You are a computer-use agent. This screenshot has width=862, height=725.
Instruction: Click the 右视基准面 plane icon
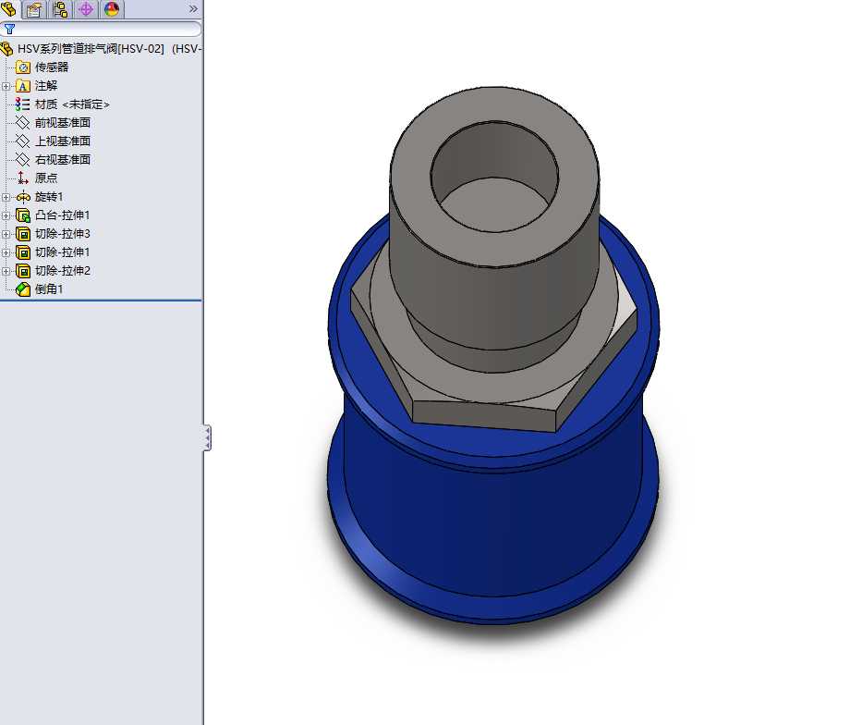(x=22, y=160)
